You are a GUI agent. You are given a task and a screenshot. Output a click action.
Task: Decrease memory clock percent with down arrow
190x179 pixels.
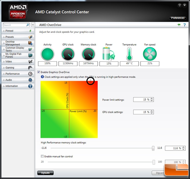click(x=183, y=149)
